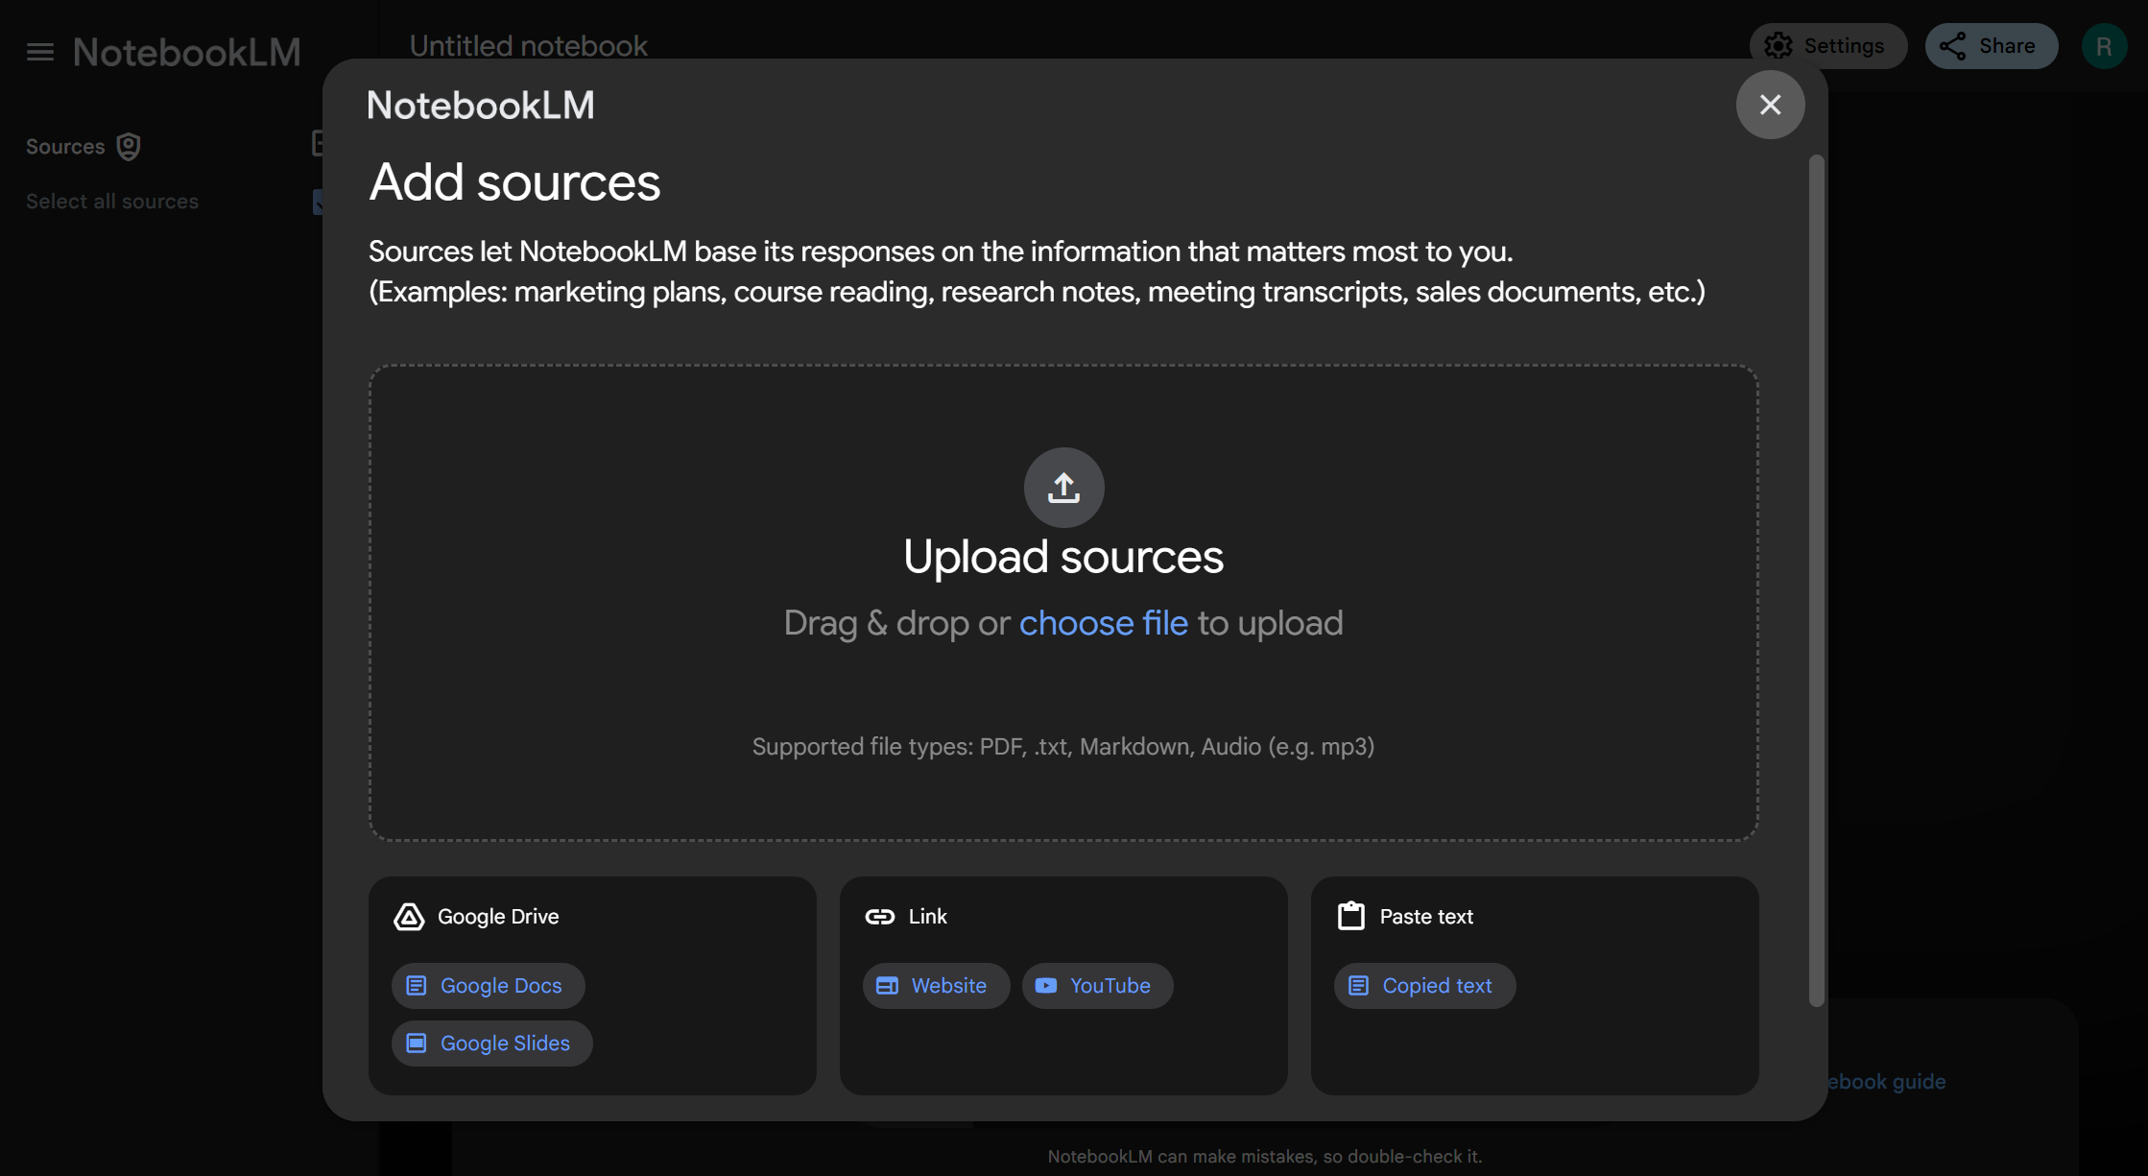Click the Share button
2148x1176 pixels.
click(1991, 46)
